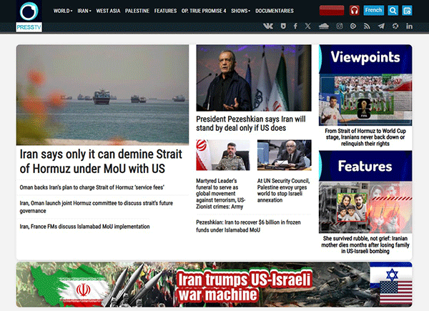Click the red headphones radio icon
429x311 pixels.
click(x=355, y=11)
